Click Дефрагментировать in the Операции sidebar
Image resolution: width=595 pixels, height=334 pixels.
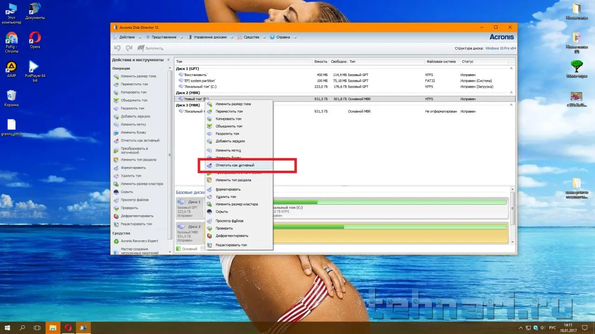133,216
